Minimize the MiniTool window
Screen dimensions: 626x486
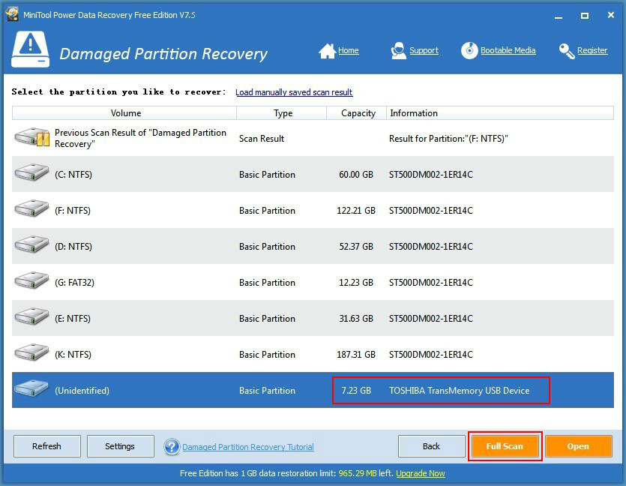tap(559, 16)
